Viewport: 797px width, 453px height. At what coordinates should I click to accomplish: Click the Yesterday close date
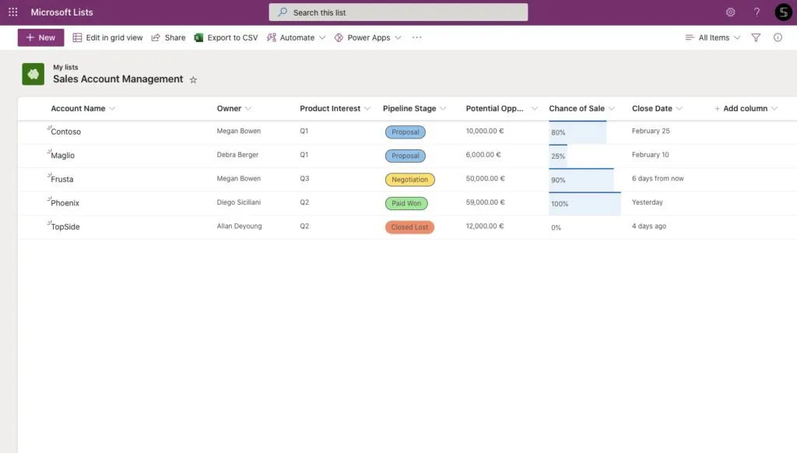647,202
